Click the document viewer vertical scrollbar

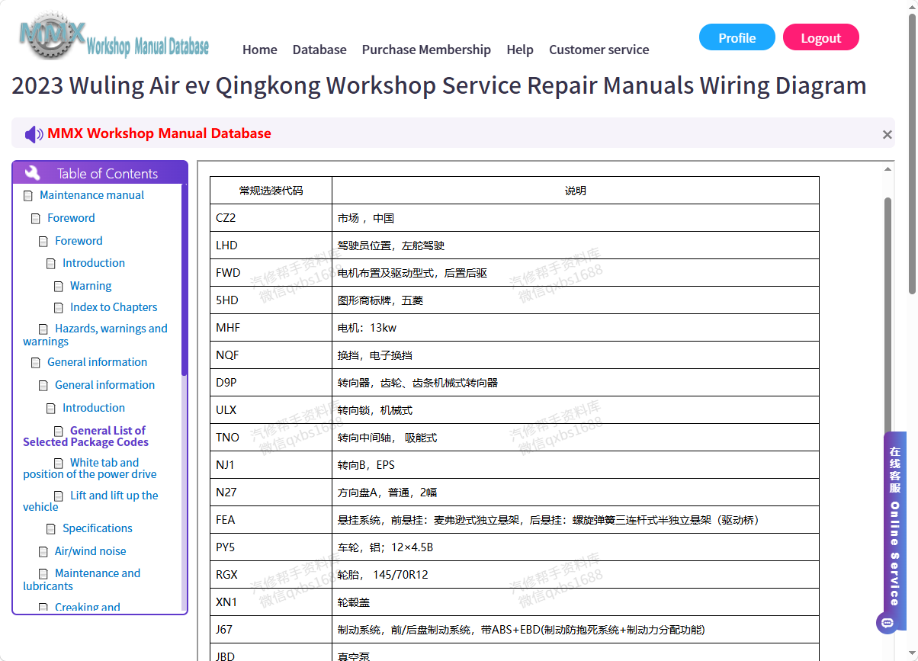click(888, 320)
